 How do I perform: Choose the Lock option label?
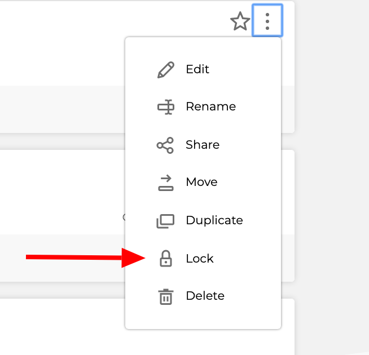click(200, 259)
